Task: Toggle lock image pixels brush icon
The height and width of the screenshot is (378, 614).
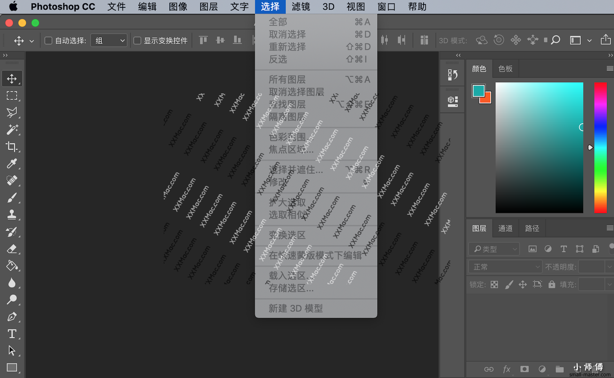Action: click(x=509, y=284)
